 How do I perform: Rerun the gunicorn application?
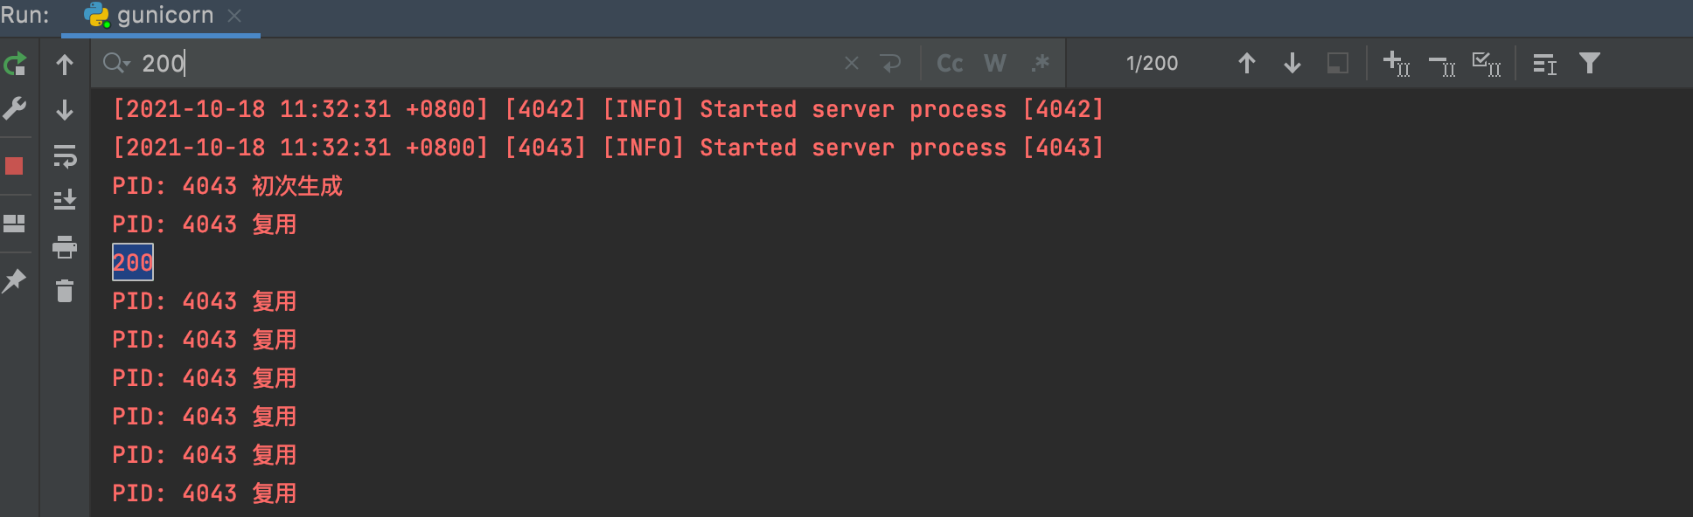[x=13, y=64]
